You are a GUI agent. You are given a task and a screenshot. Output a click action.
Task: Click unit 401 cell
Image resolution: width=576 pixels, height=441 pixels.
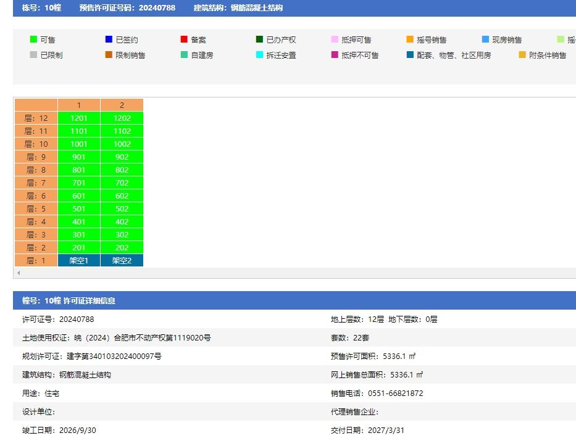click(79, 221)
